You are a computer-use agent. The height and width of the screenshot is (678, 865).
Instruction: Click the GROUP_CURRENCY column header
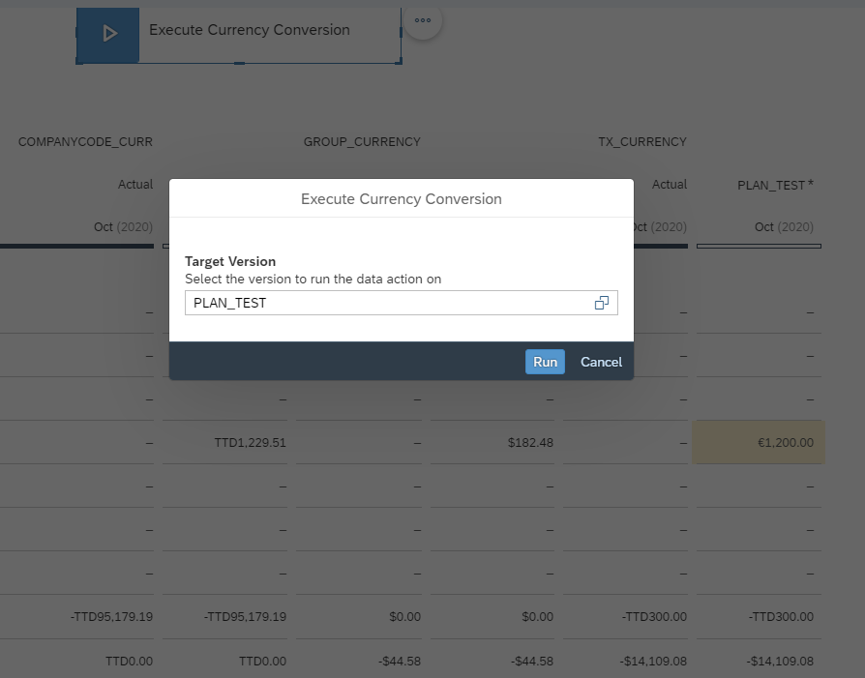(x=362, y=142)
